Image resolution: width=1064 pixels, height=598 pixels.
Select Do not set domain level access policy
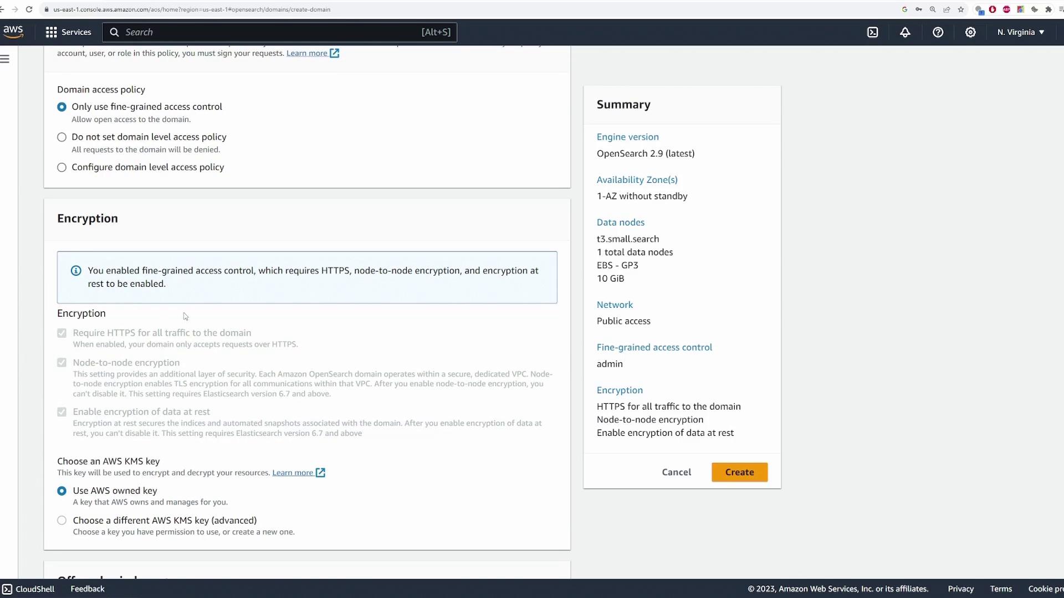coord(62,137)
